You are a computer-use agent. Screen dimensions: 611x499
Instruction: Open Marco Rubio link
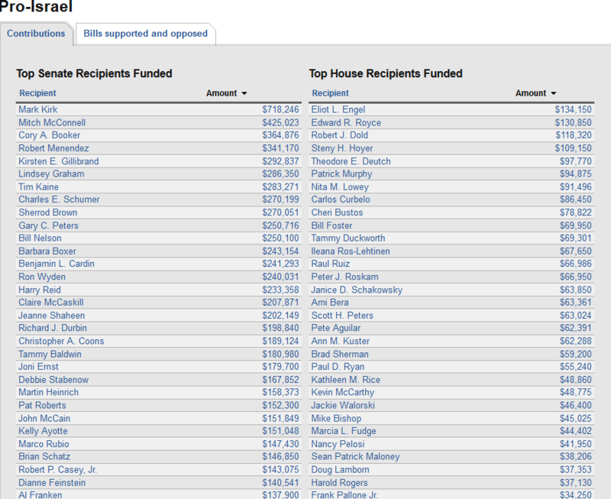44,444
